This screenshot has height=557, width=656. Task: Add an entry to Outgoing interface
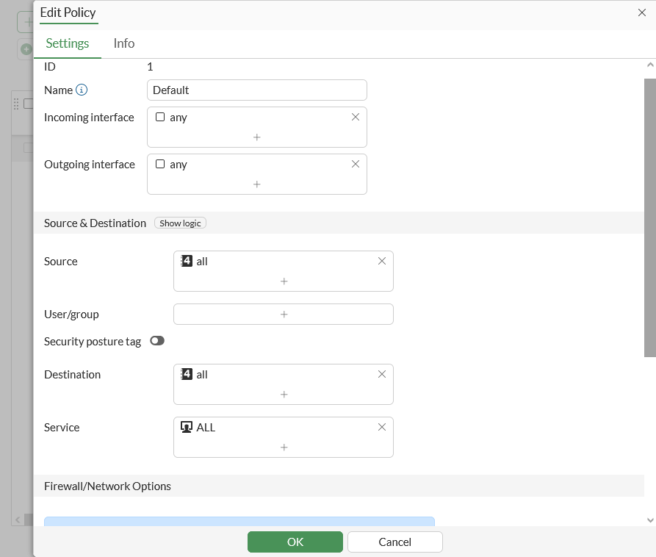(x=257, y=184)
